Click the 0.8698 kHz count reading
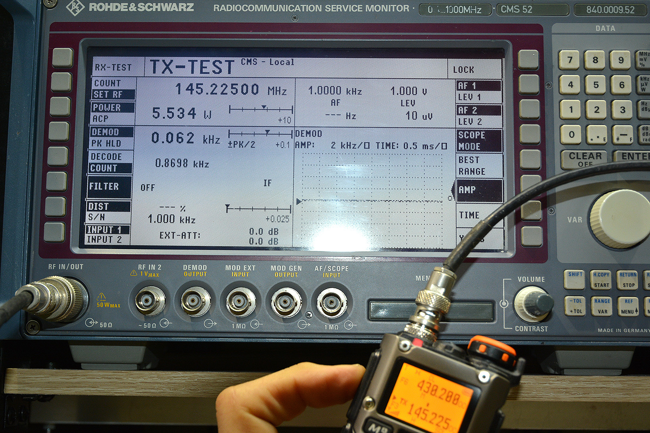This screenshot has height=433, width=650. (x=182, y=163)
